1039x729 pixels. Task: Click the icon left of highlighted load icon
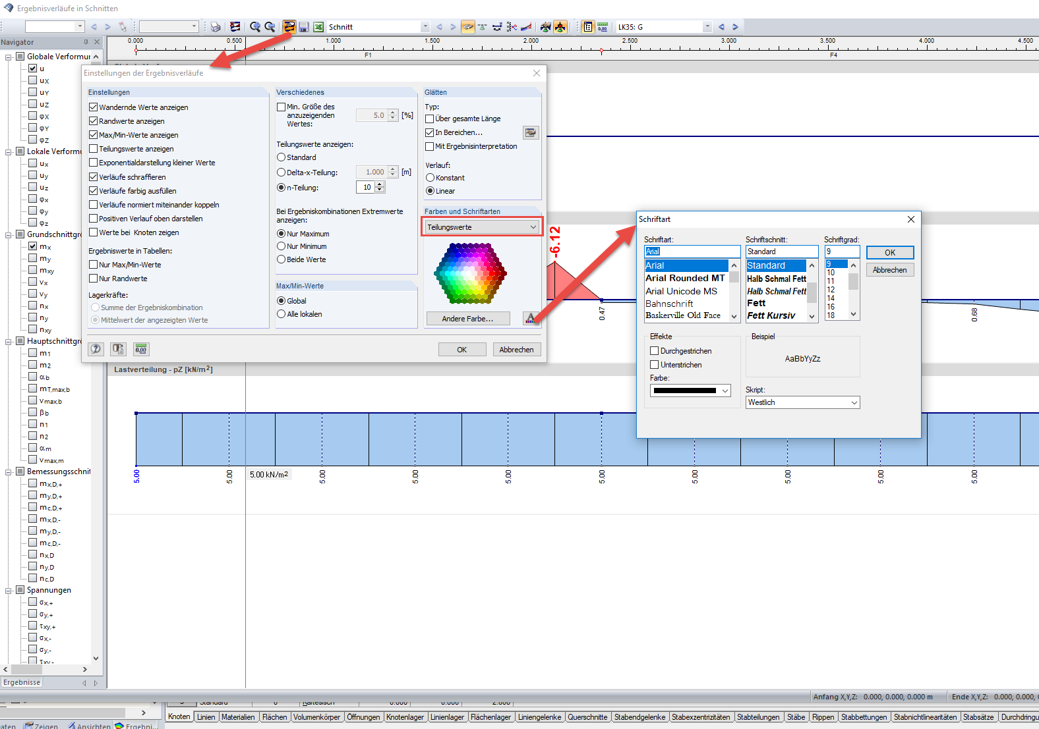click(545, 27)
